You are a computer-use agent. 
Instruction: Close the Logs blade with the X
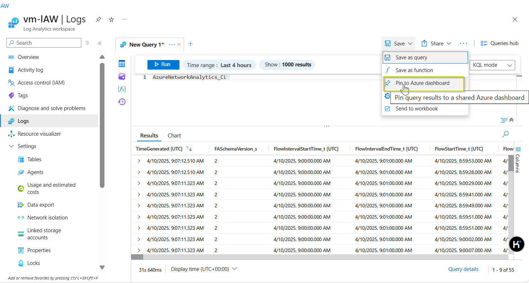click(x=515, y=20)
